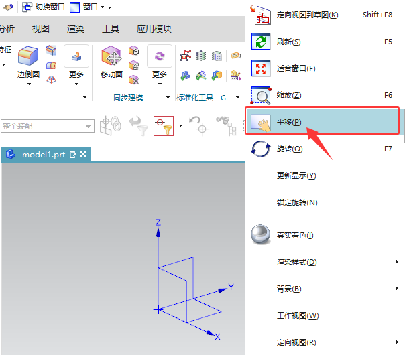Open the 工具 ribbon tab
The height and width of the screenshot is (355, 405).
pyautogui.click(x=111, y=29)
